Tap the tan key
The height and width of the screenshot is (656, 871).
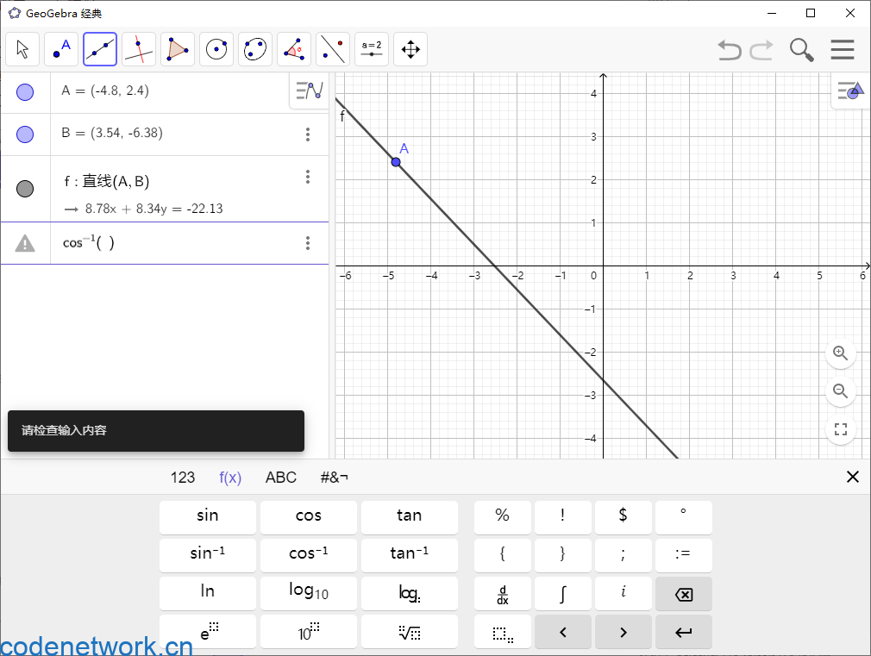click(x=410, y=517)
